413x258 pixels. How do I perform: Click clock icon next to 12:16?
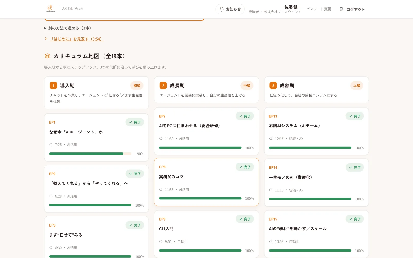pyautogui.click(x=271, y=139)
